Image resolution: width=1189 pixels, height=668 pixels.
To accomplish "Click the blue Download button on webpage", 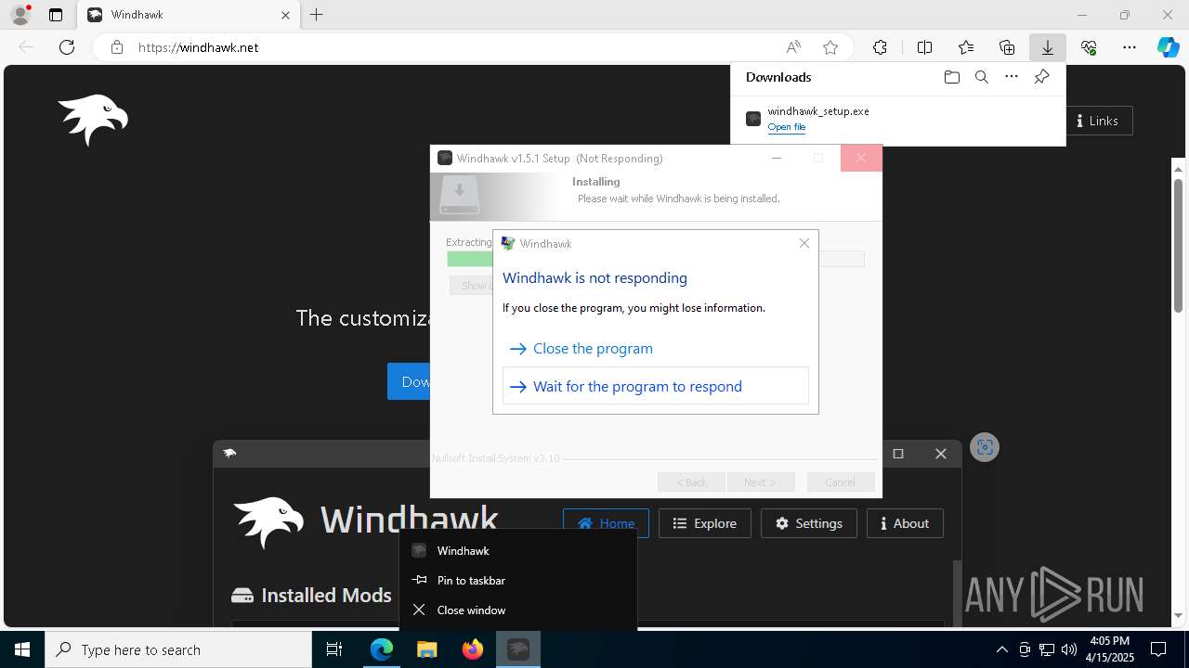I will [409, 381].
